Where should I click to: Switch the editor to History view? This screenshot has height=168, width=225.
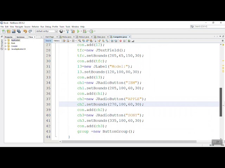pyautogui.click(x=57, y=41)
